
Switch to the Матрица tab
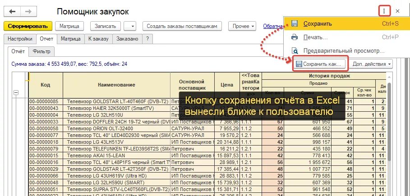[x=71, y=39]
